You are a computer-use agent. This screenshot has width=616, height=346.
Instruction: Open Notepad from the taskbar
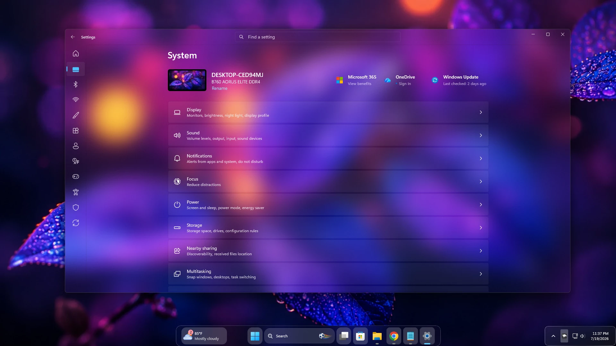click(411, 336)
